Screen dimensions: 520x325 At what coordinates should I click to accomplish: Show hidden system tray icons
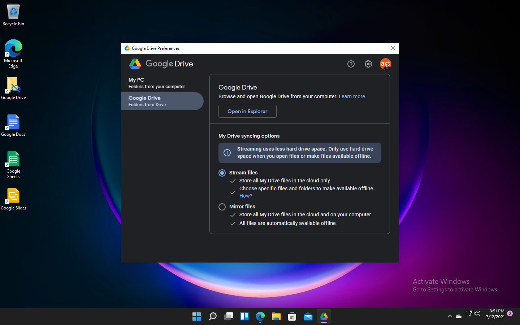click(450, 316)
